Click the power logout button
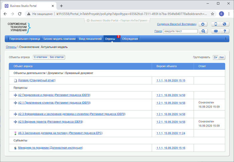 [x=203, y=24]
